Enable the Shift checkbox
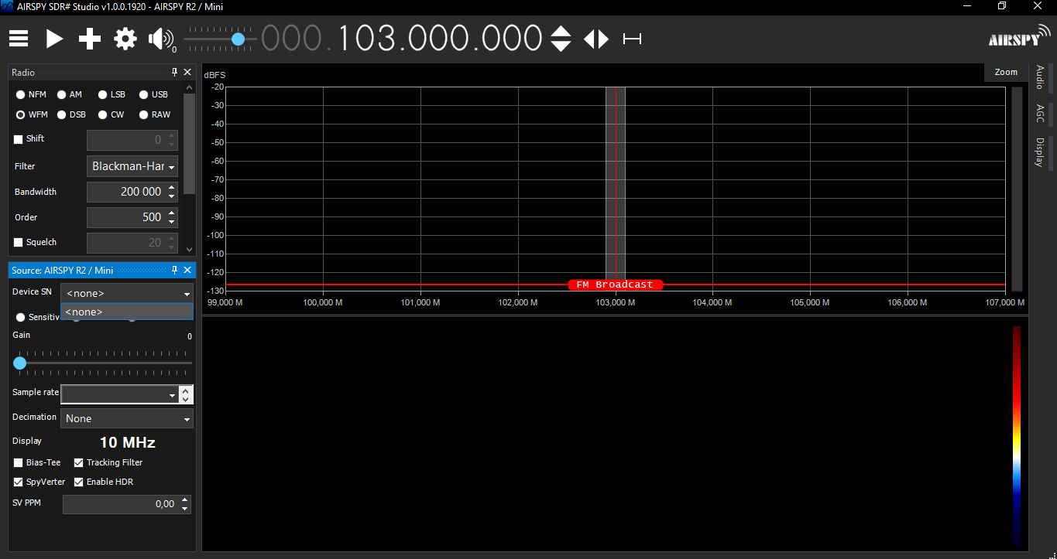Image resolution: width=1057 pixels, height=559 pixels. [x=19, y=139]
